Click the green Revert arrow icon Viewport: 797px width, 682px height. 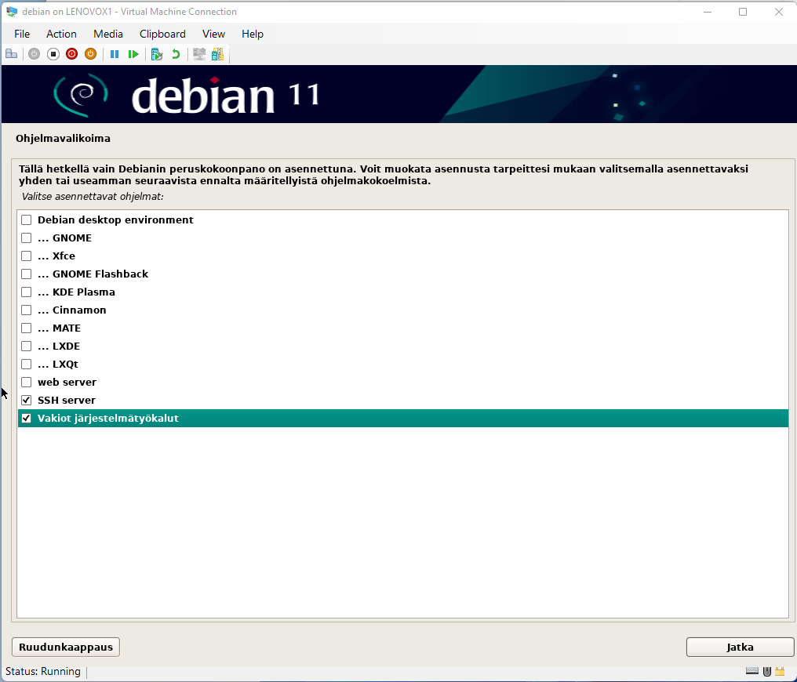click(x=176, y=54)
